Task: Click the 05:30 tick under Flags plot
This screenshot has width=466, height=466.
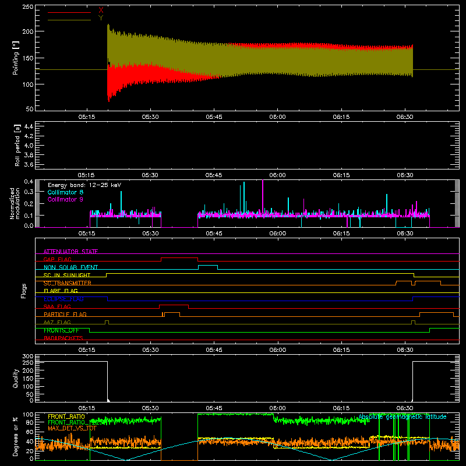Action: 150,350
